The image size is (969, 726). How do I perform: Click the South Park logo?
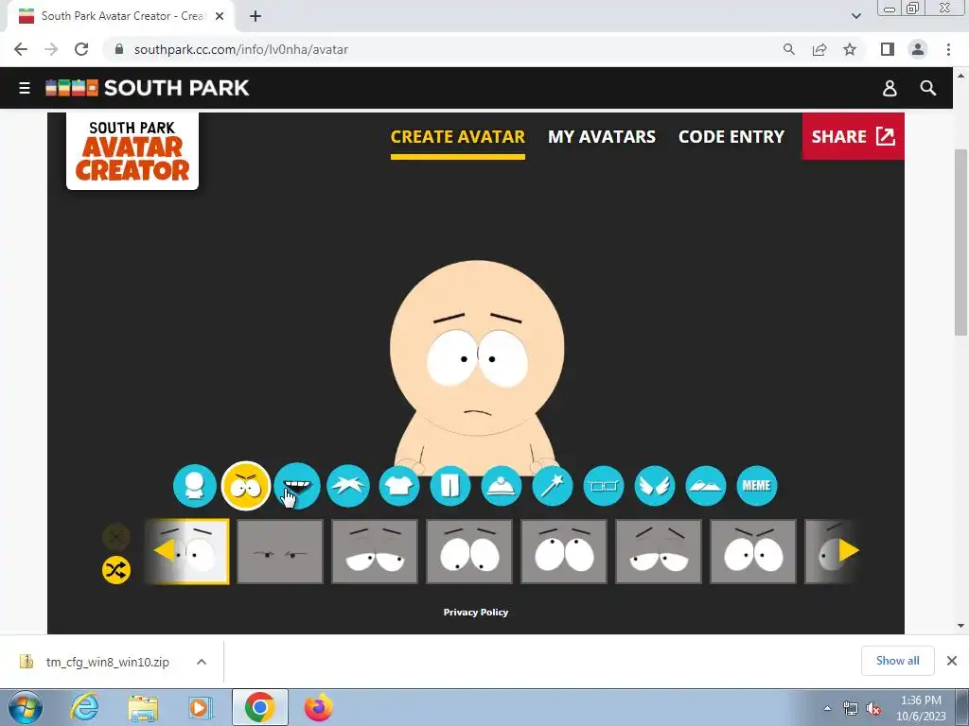[x=147, y=88]
